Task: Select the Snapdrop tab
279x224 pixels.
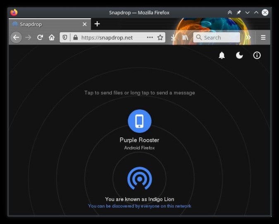Action: tap(45, 24)
